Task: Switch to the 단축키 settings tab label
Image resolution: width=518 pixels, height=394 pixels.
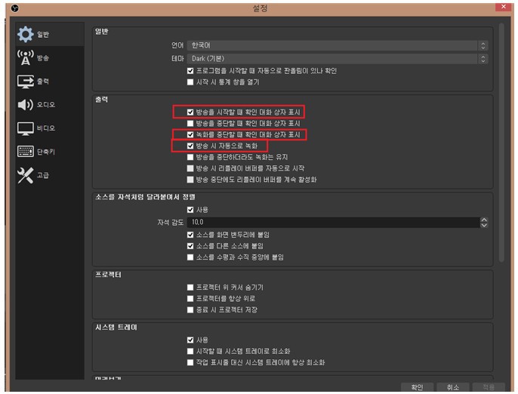Action: 46,152
